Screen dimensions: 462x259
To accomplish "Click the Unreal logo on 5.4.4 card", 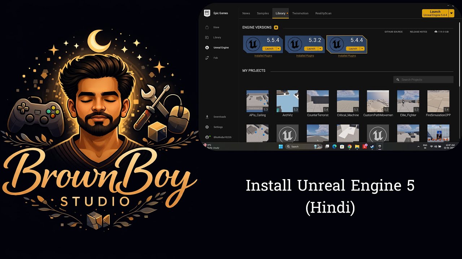I will tap(337, 45).
